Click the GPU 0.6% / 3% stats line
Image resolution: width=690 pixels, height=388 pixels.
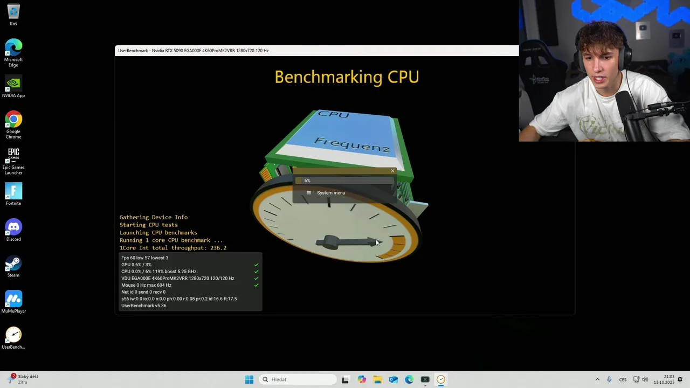[136, 265]
